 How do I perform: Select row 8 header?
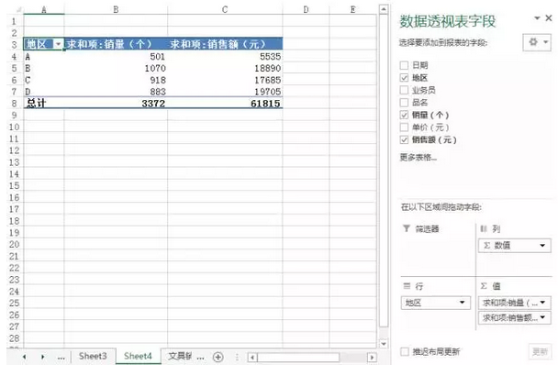click(15, 104)
